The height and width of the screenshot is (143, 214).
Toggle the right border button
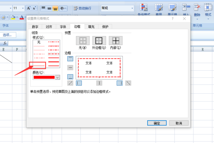click(119, 83)
